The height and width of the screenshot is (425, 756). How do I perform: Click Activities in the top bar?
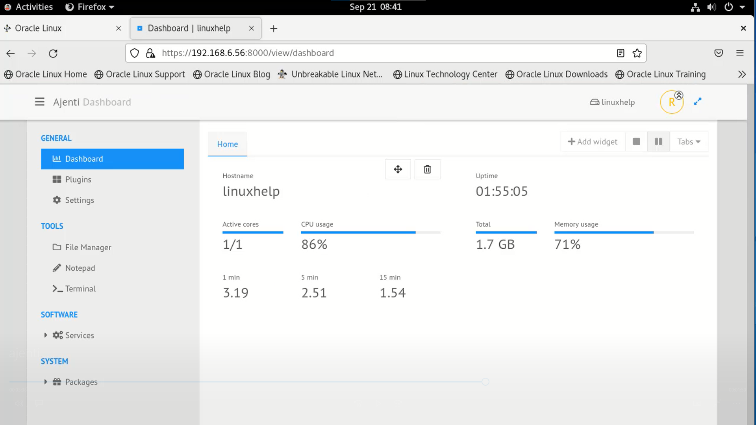28,7
